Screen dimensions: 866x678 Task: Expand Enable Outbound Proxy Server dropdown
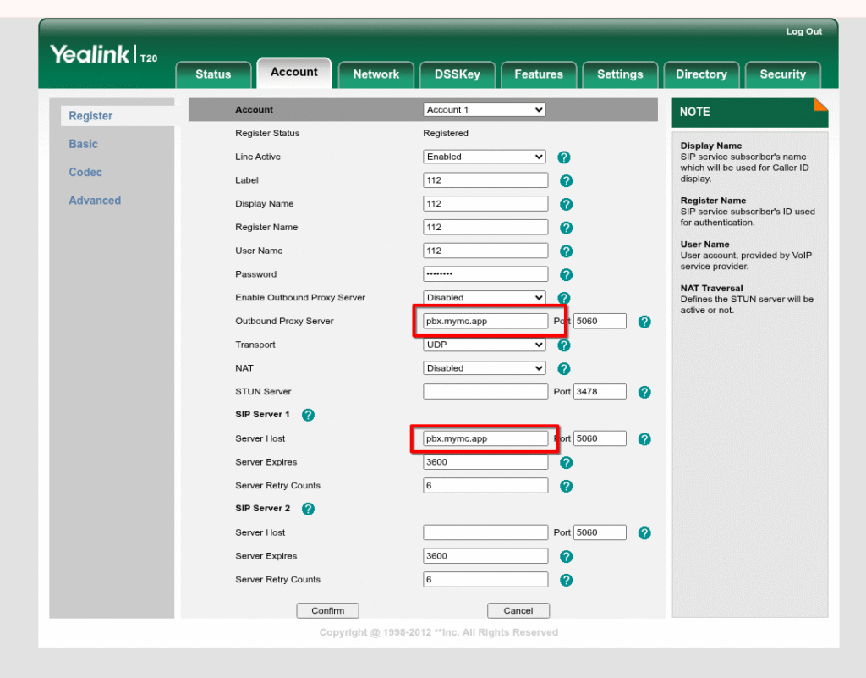point(484,298)
